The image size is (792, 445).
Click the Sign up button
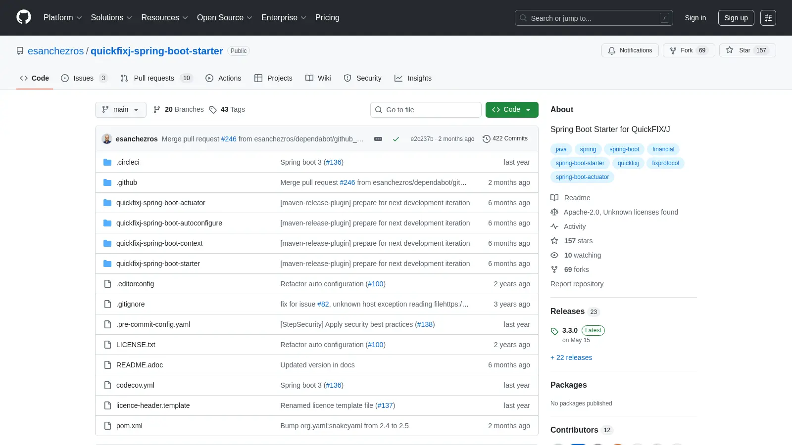tap(736, 18)
